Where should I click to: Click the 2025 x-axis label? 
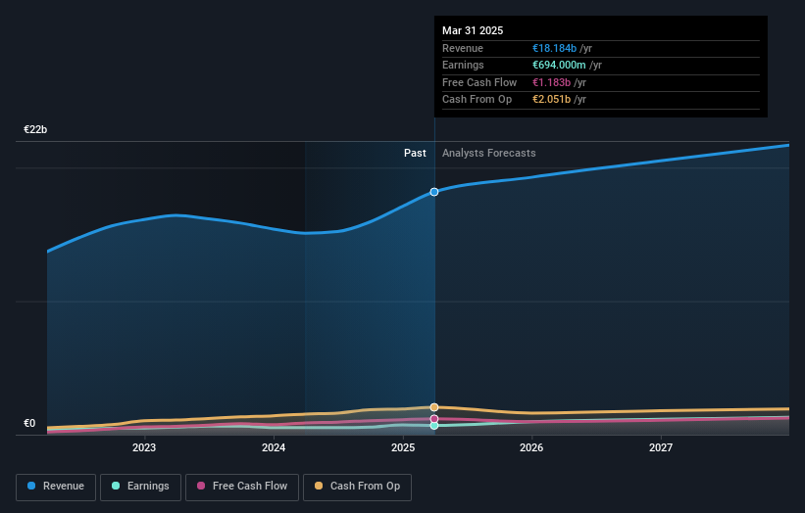pyautogui.click(x=403, y=447)
